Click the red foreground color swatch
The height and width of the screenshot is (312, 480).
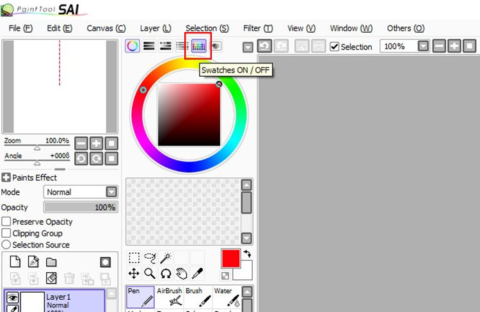[231, 259]
